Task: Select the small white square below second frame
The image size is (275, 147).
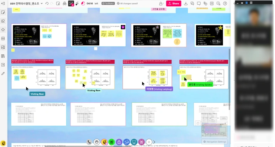Action: click(x=96, y=49)
